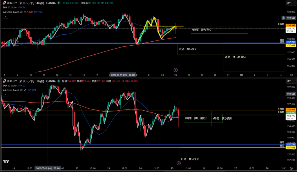The image size is (297, 172).
Task: Click the TradingView logo in bottom chart
Action: [x=6, y=161]
